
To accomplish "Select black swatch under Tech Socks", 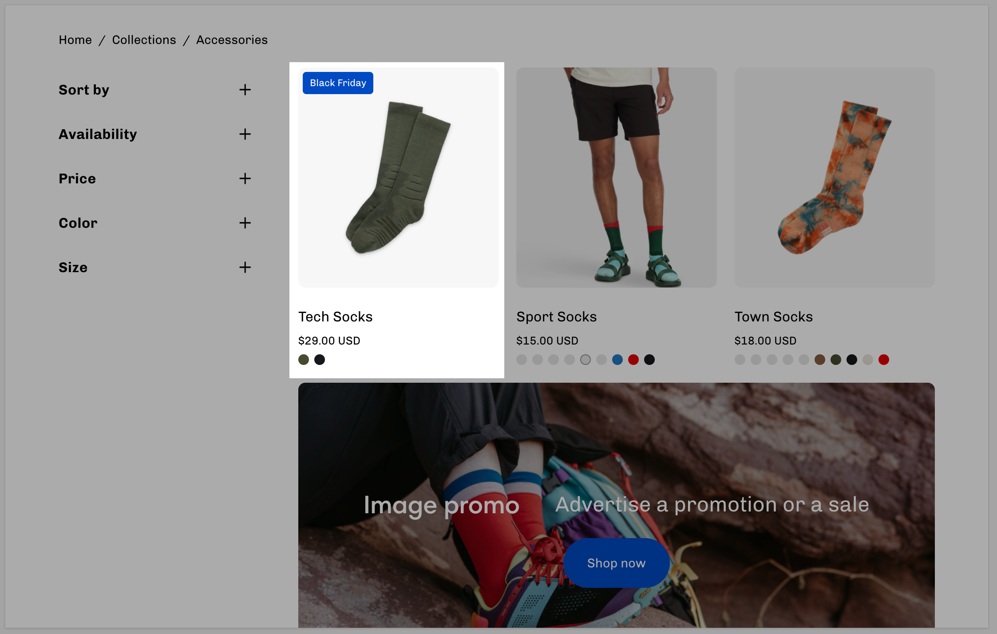I will pos(320,360).
